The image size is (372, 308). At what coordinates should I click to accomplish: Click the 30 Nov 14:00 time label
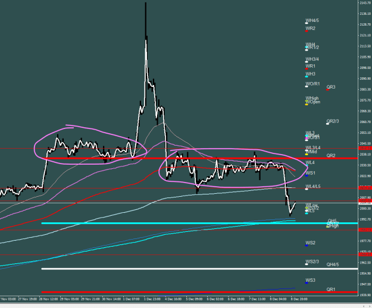coord(111,299)
